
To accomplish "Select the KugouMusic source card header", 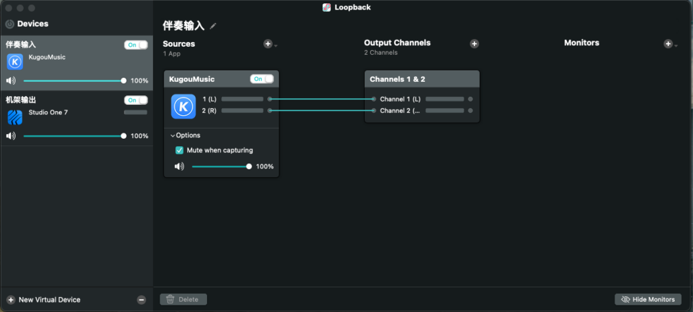I will [221, 79].
